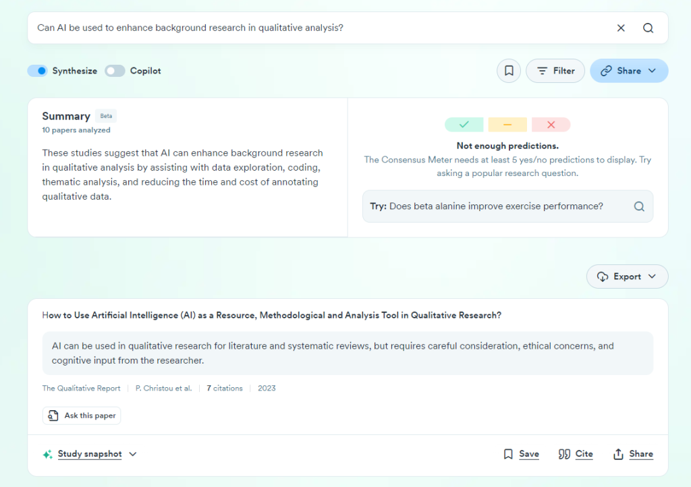Expand the Share dropdown

(628, 70)
